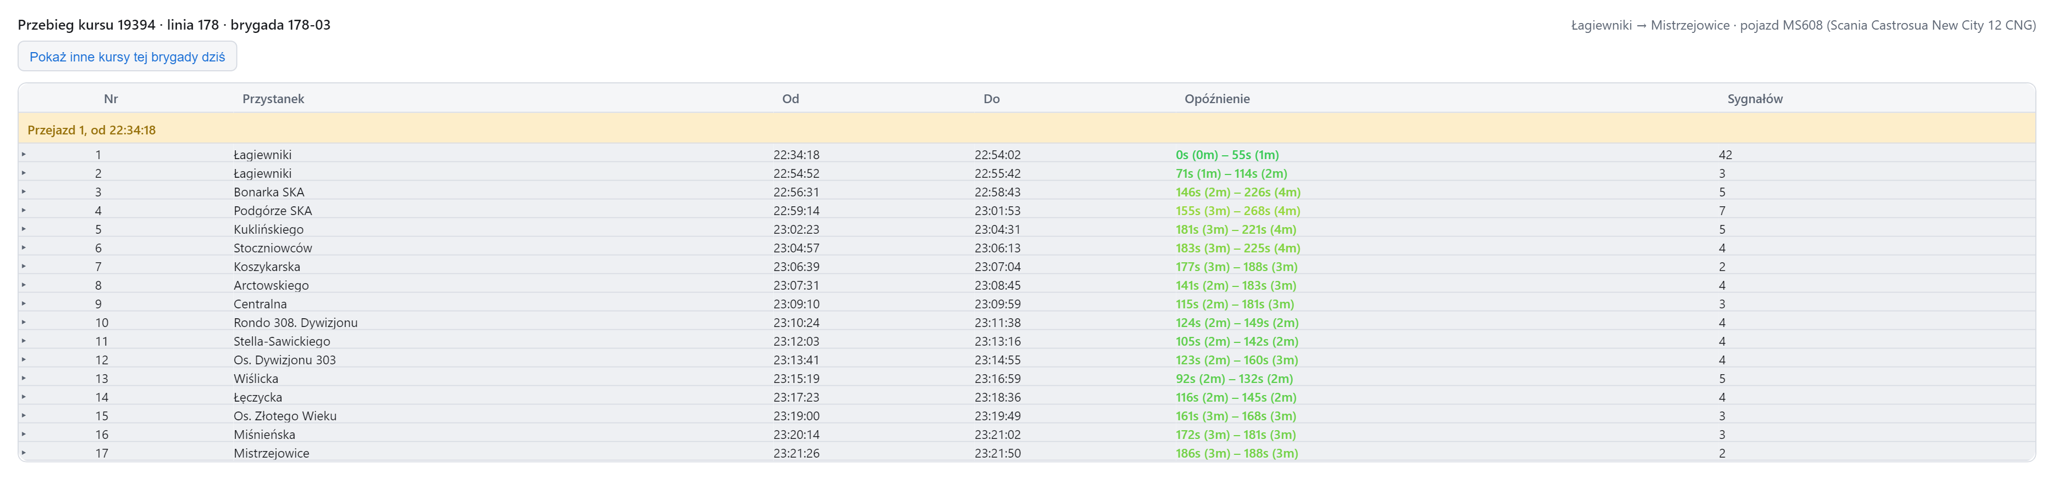Click the signal count 42
This screenshot has width=2054, height=496.
click(x=1724, y=155)
